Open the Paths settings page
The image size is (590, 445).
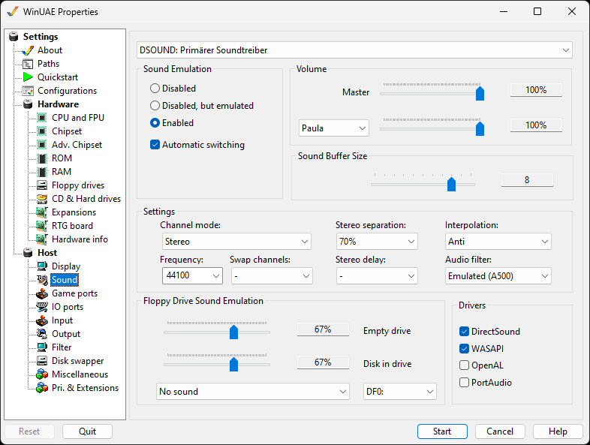(x=48, y=64)
